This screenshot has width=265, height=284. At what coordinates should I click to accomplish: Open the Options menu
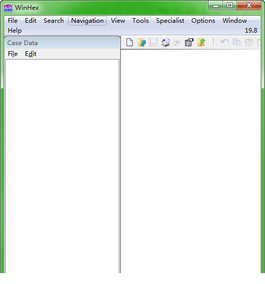203,21
